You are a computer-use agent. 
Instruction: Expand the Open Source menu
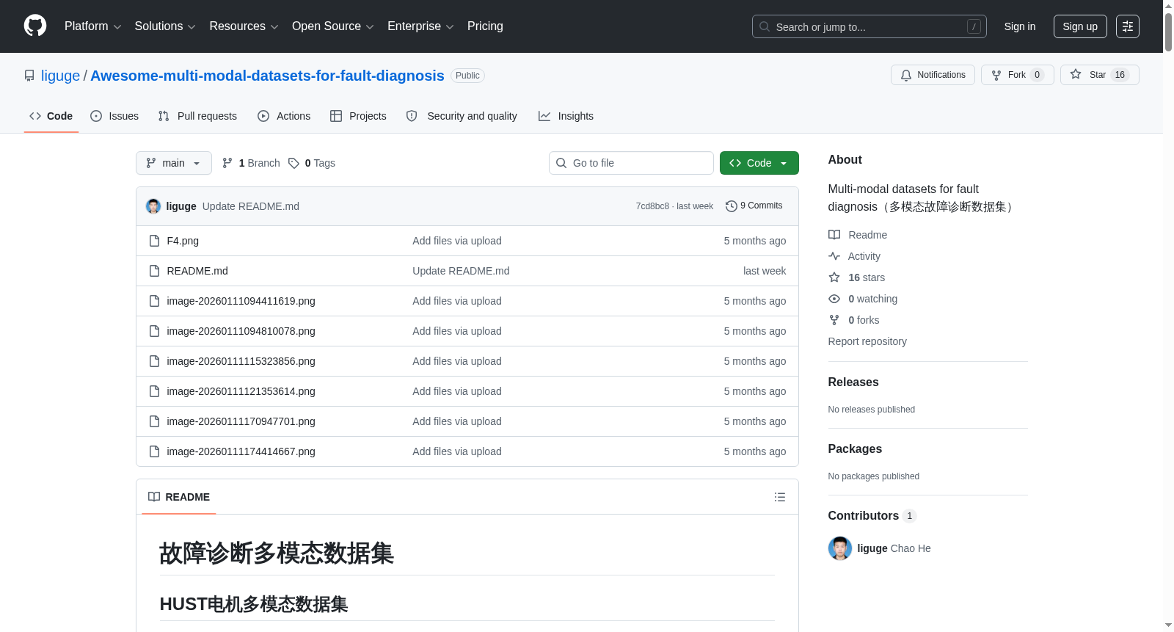coord(333,26)
